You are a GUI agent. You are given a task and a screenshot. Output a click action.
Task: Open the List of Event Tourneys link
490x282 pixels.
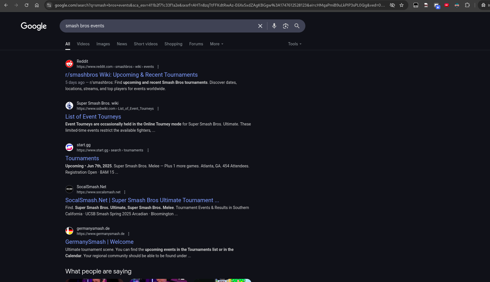(x=93, y=117)
